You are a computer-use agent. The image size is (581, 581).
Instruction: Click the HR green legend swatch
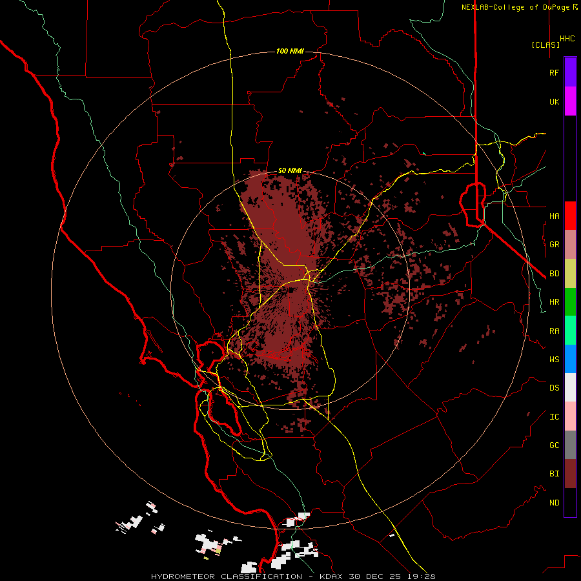[x=570, y=302]
